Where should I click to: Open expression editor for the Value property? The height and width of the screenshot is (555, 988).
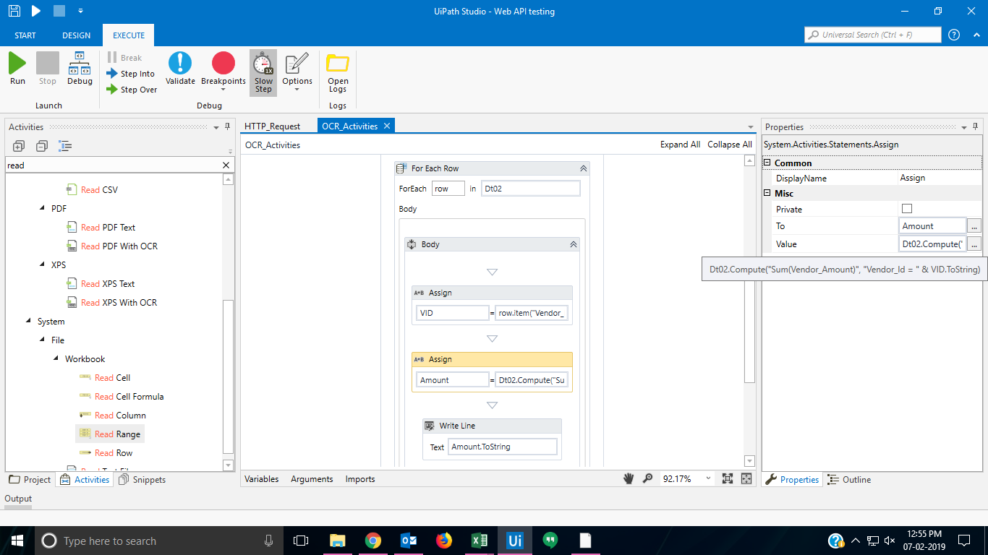click(974, 244)
